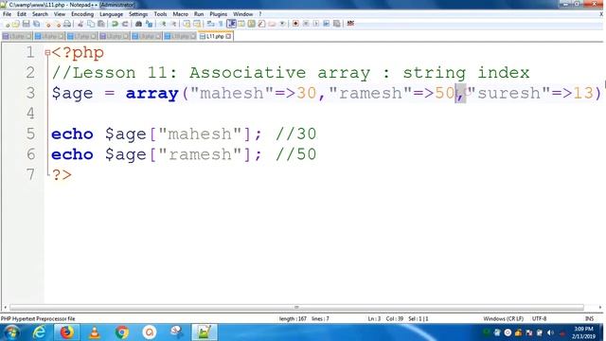
Task: Launch Google Chrome from the taskbar
Action: [122, 332]
